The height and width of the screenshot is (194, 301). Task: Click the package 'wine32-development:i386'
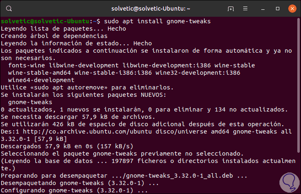(x=198, y=73)
